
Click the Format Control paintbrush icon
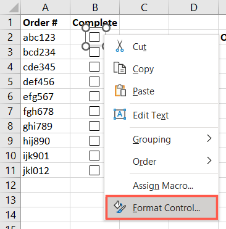coord(120,207)
